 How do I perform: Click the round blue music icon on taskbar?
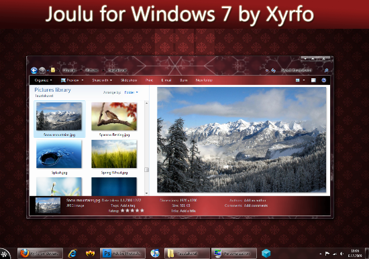pos(155,254)
